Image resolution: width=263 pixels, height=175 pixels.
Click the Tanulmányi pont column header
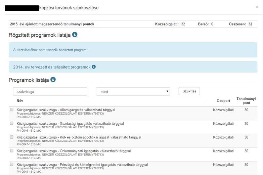pyautogui.click(x=246, y=101)
